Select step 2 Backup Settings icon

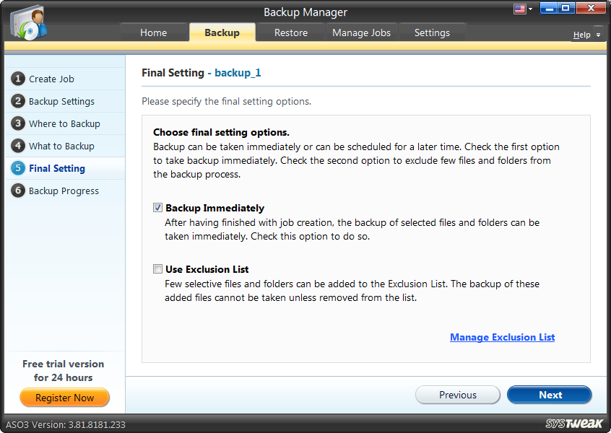[x=18, y=101]
